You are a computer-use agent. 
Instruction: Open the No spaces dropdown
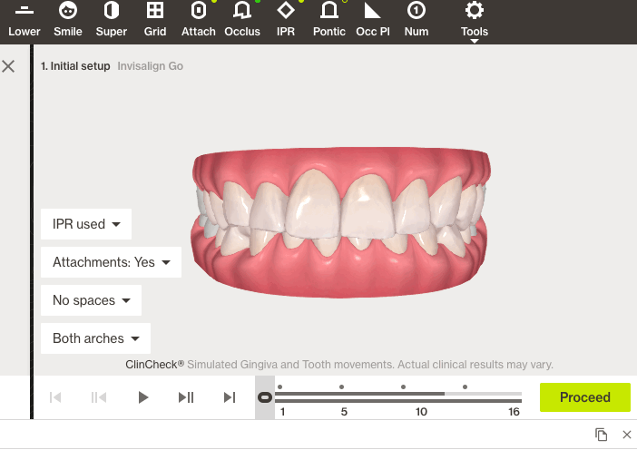pyautogui.click(x=91, y=300)
